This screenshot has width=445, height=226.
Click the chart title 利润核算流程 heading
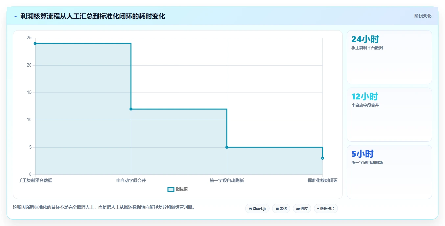93,16
